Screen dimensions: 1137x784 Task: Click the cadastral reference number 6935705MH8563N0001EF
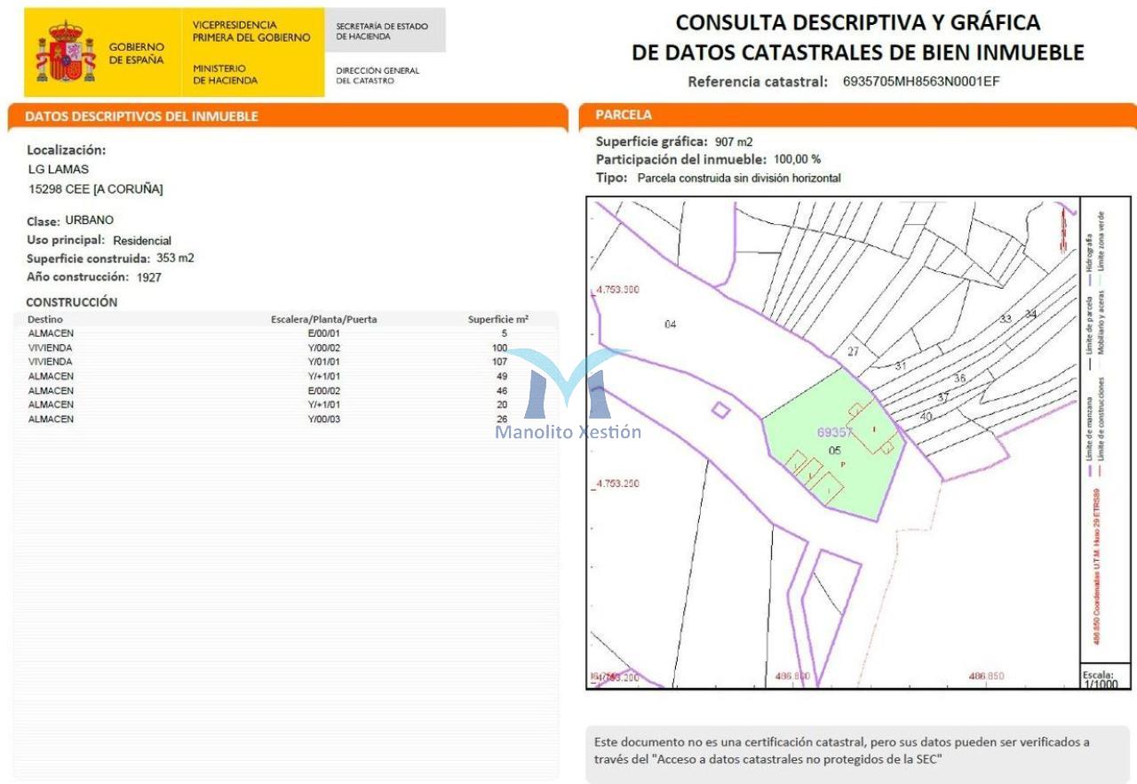pyautogui.click(x=921, y=82)
